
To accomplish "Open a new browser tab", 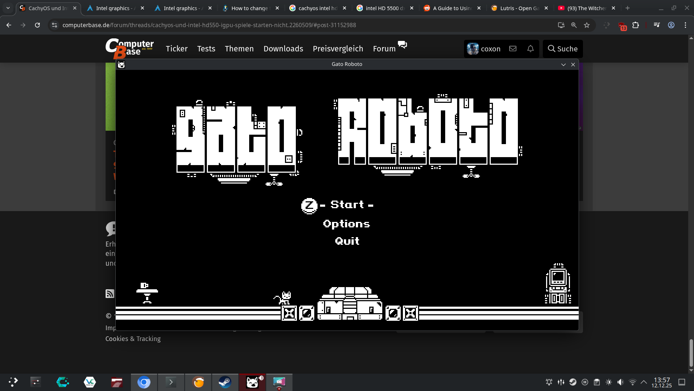I will pyautogui.click(x=627, y=8).
